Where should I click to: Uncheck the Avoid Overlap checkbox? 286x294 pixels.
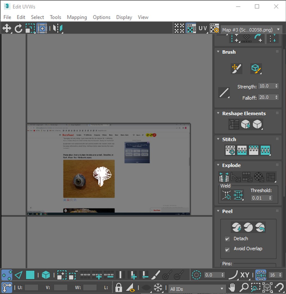coord(227,250)
